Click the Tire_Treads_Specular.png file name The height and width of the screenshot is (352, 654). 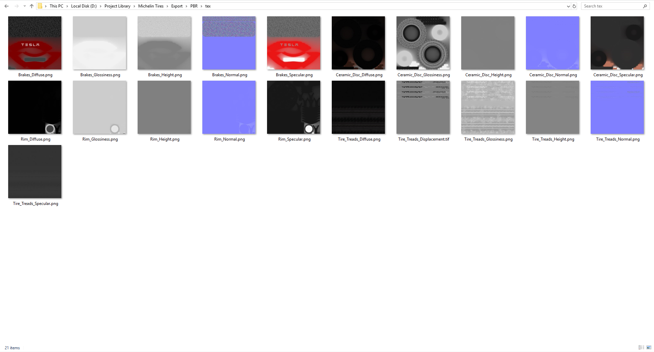[x=35, y=204]
